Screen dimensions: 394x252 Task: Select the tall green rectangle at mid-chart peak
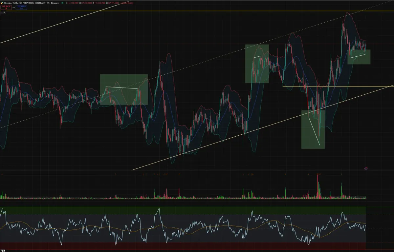257,64
